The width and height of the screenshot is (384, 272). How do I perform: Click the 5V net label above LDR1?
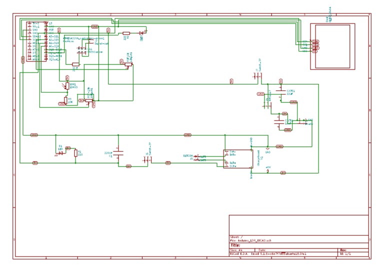pyautogui.click(x=67, y=78)
